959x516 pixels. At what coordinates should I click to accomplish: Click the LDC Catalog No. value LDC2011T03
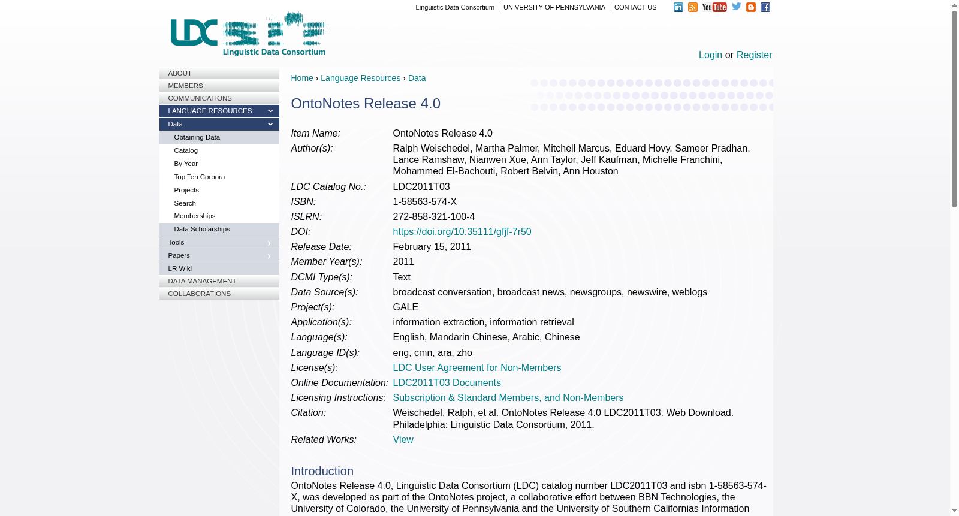click(x=421, y=186)
